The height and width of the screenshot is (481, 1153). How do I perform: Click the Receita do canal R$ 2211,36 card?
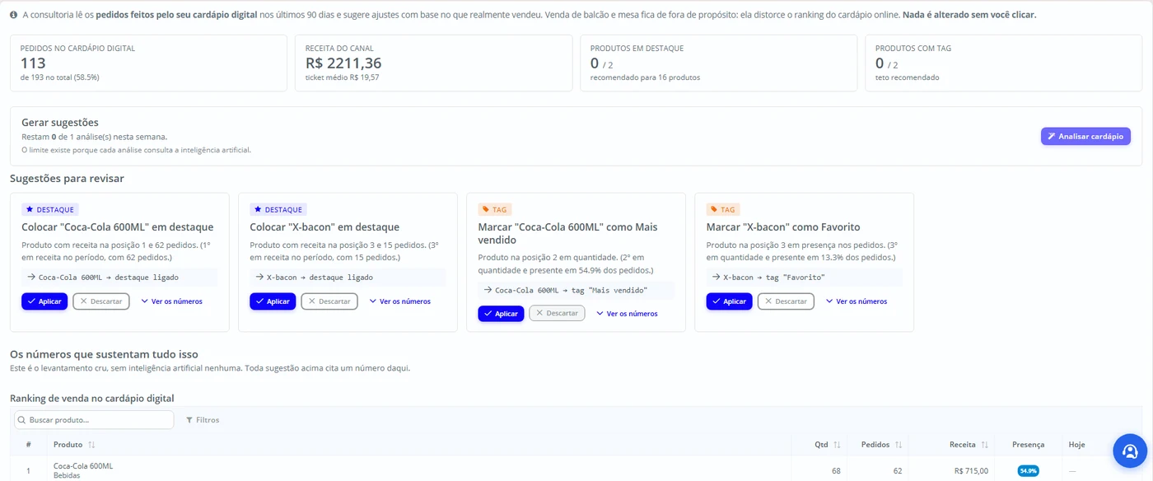433,63
